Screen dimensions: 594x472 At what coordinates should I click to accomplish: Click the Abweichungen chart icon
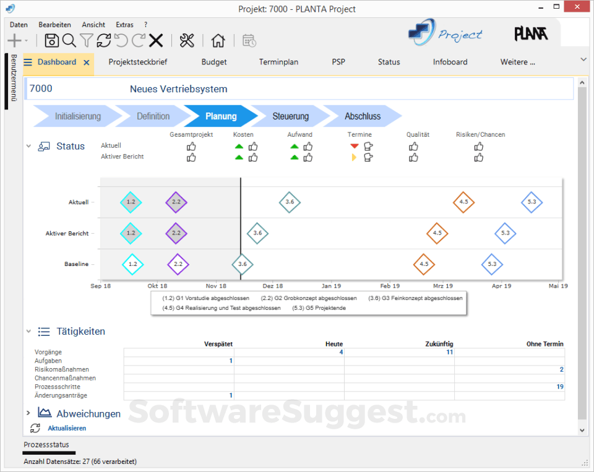click(x=45, y=412)
